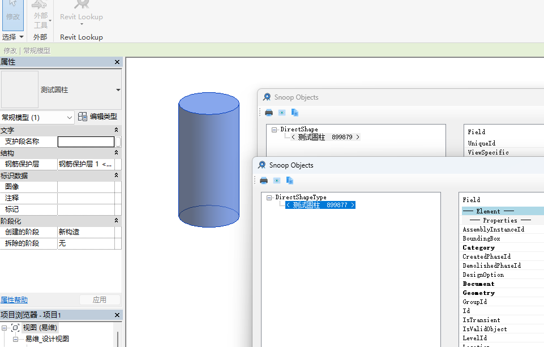Screen dimensions: 544x347
Task: Click the 标记 value cell
Action: tap(85, 209)
